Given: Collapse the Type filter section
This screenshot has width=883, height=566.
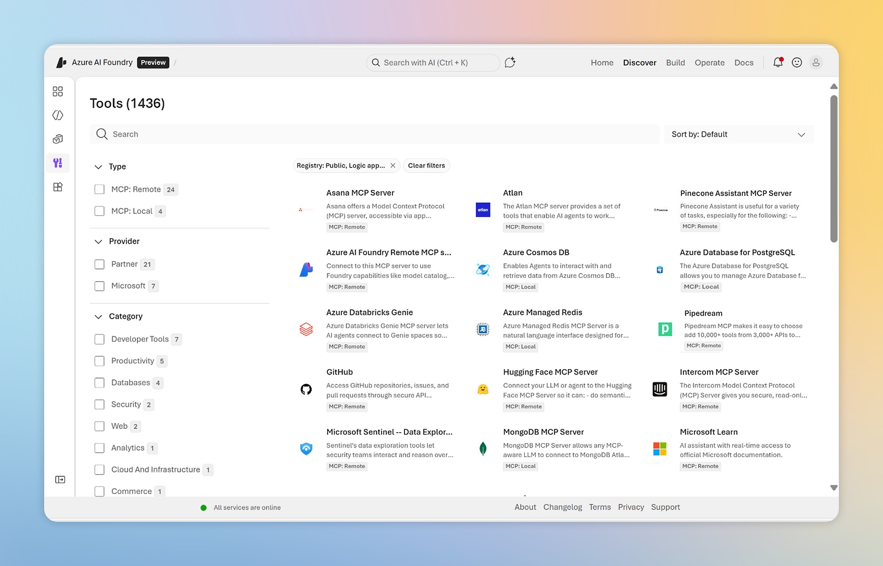Looking at the screenshot, I should [98, 166].
